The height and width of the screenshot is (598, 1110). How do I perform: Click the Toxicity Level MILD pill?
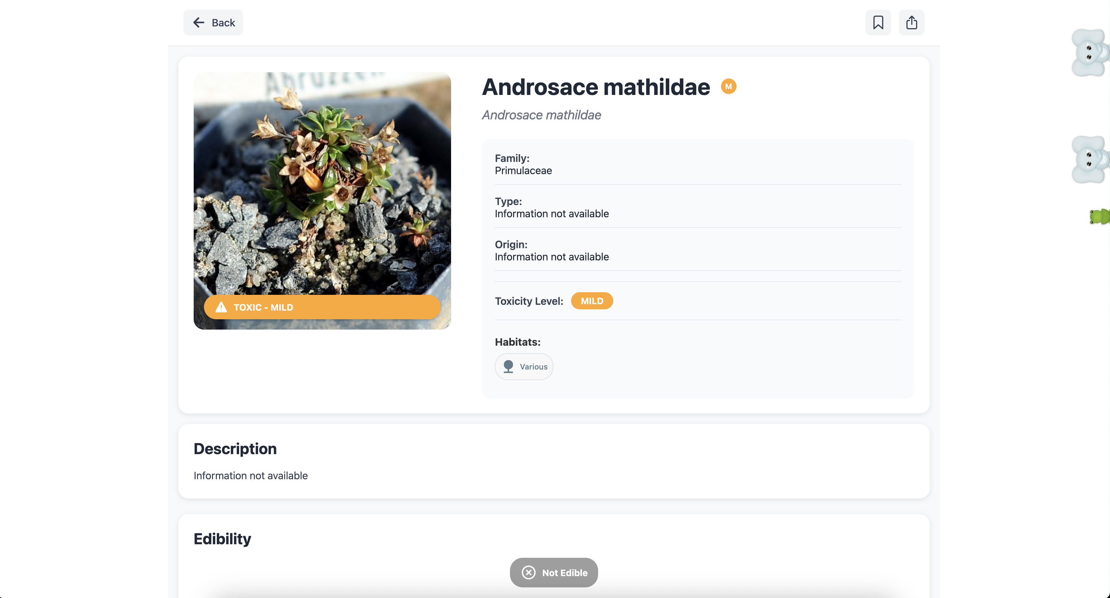pyautogui.click(x=592, y=301)
